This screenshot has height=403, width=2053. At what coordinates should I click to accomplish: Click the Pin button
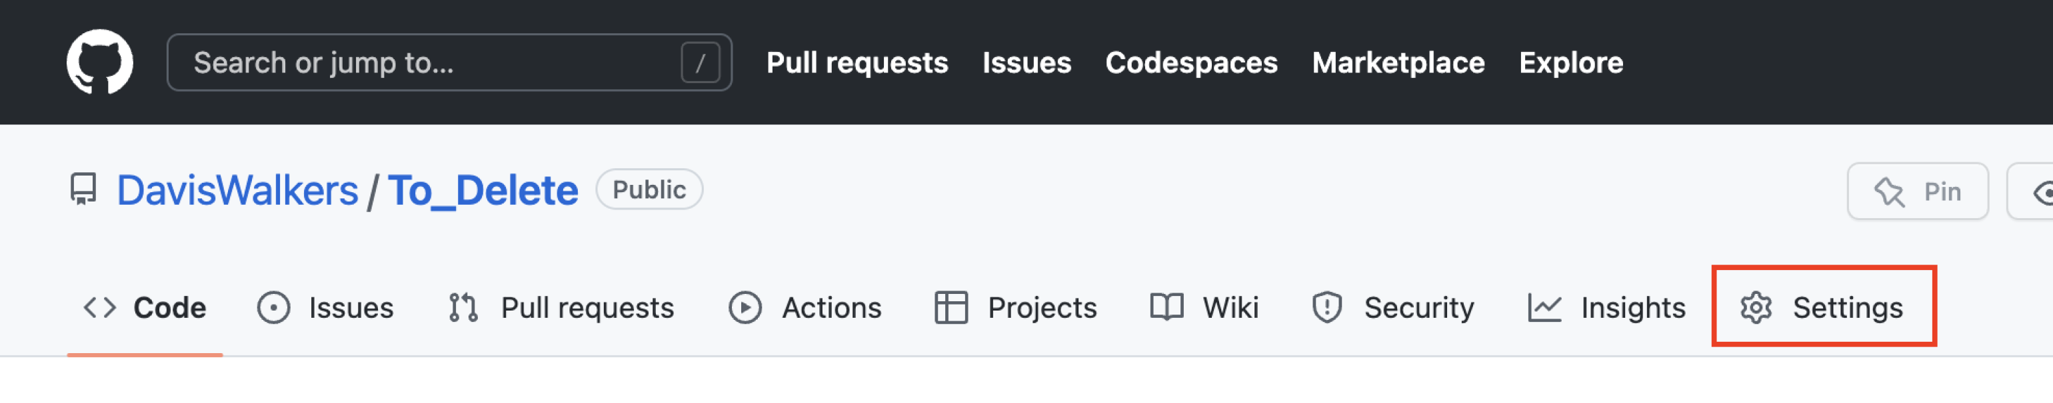pos(1917,192)
